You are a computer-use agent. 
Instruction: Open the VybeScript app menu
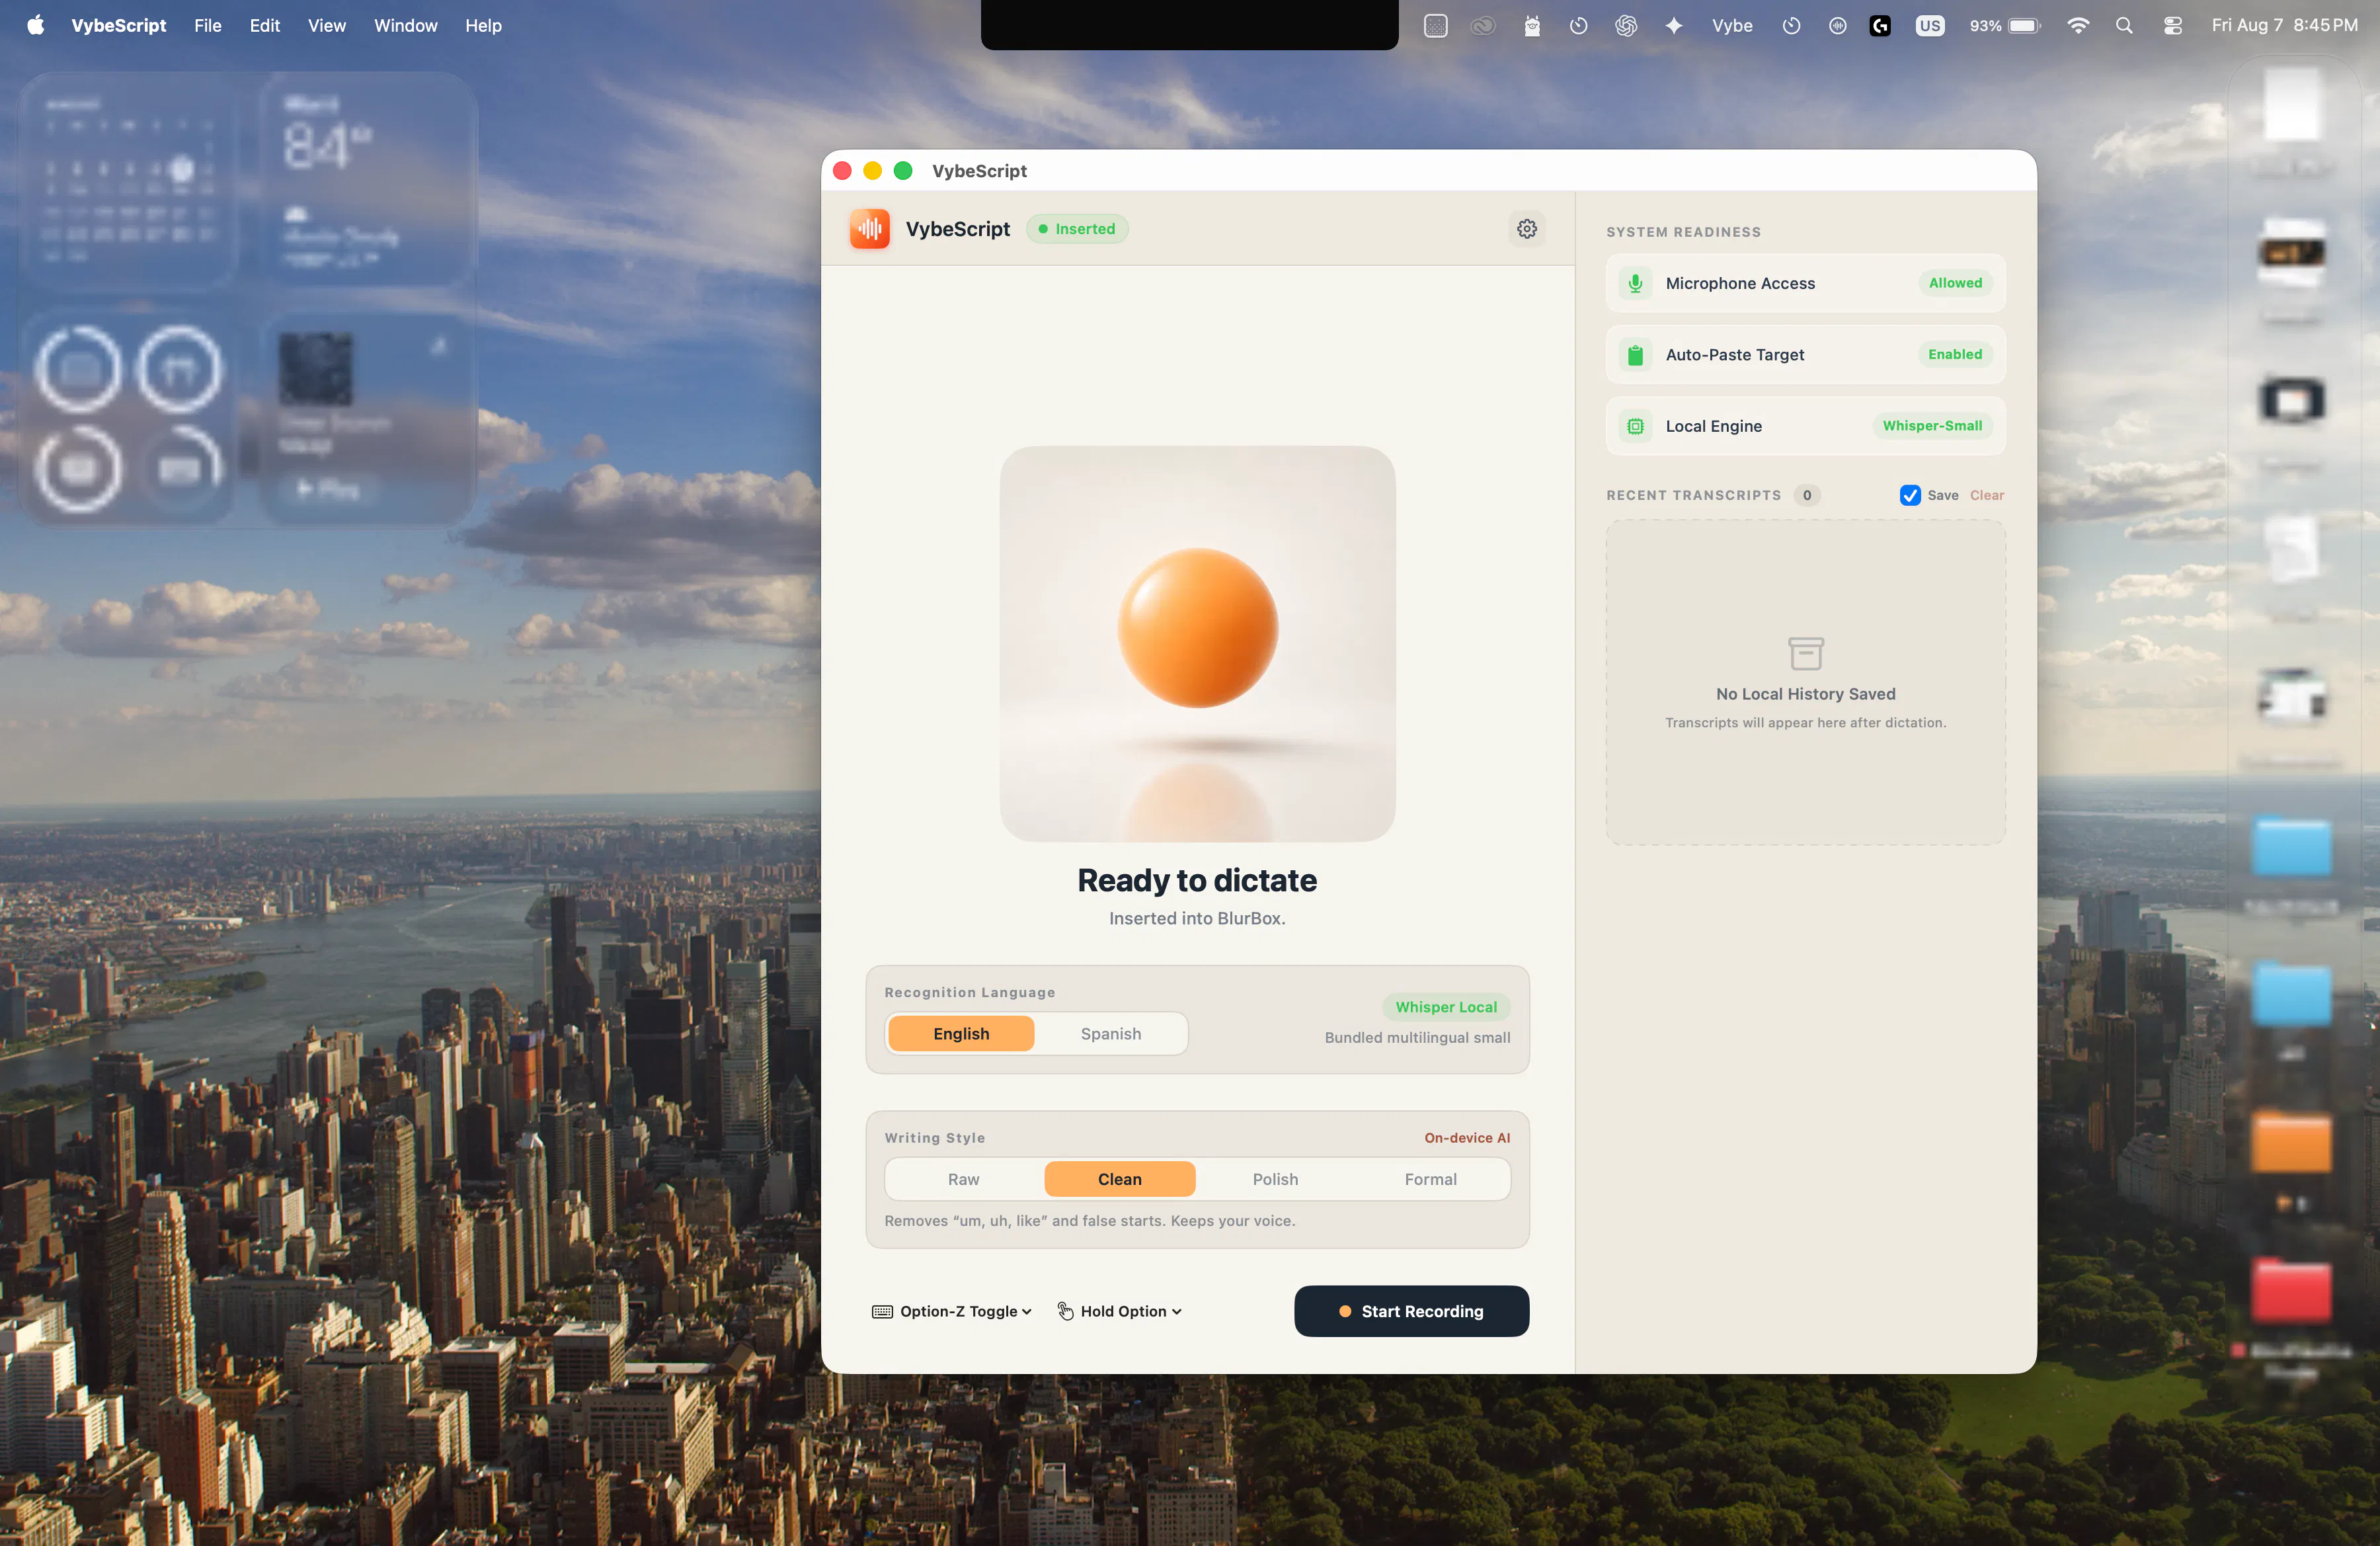tap(118, 25)
